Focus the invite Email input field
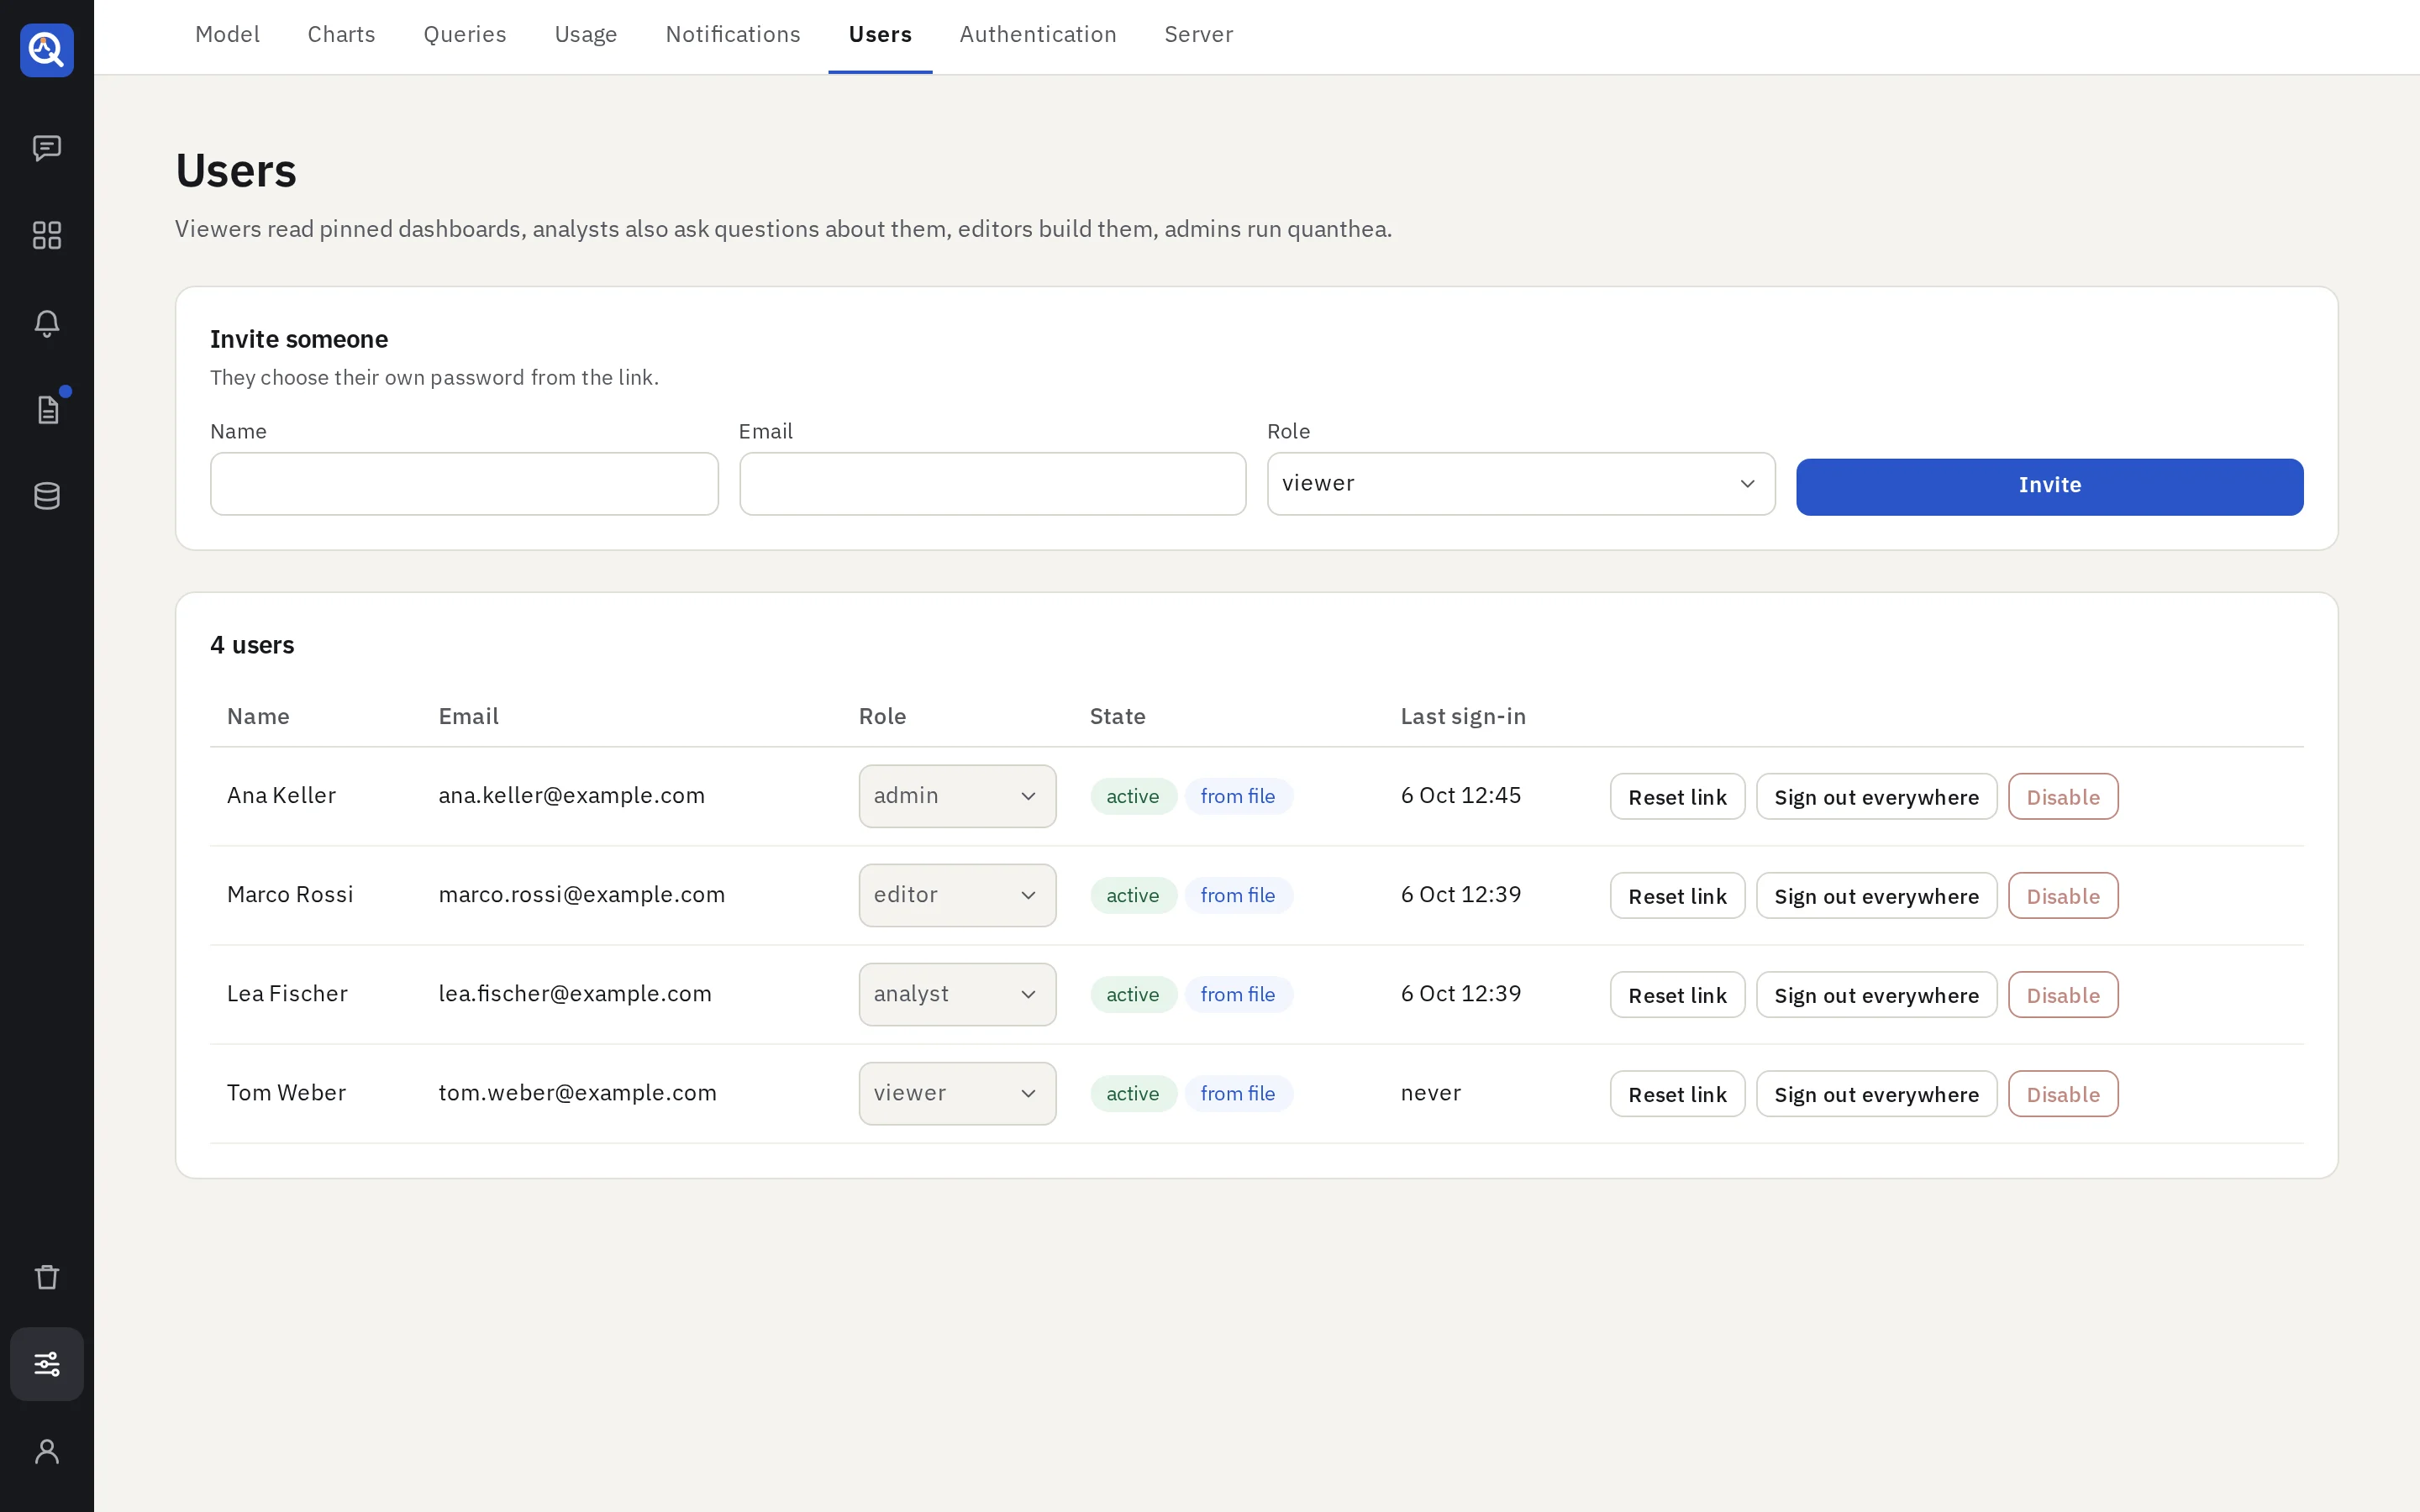 pos(992,484)
